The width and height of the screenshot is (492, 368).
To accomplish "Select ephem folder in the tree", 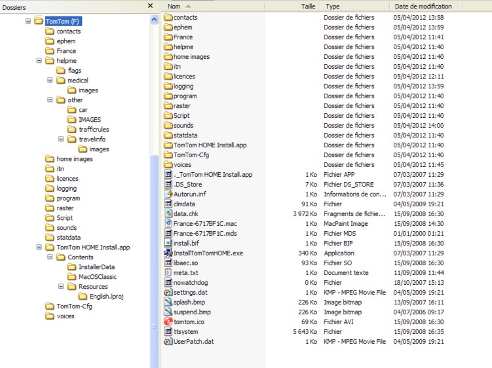I will pos(66,41).
